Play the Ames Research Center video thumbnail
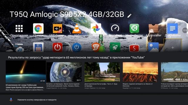 point(102,72)
